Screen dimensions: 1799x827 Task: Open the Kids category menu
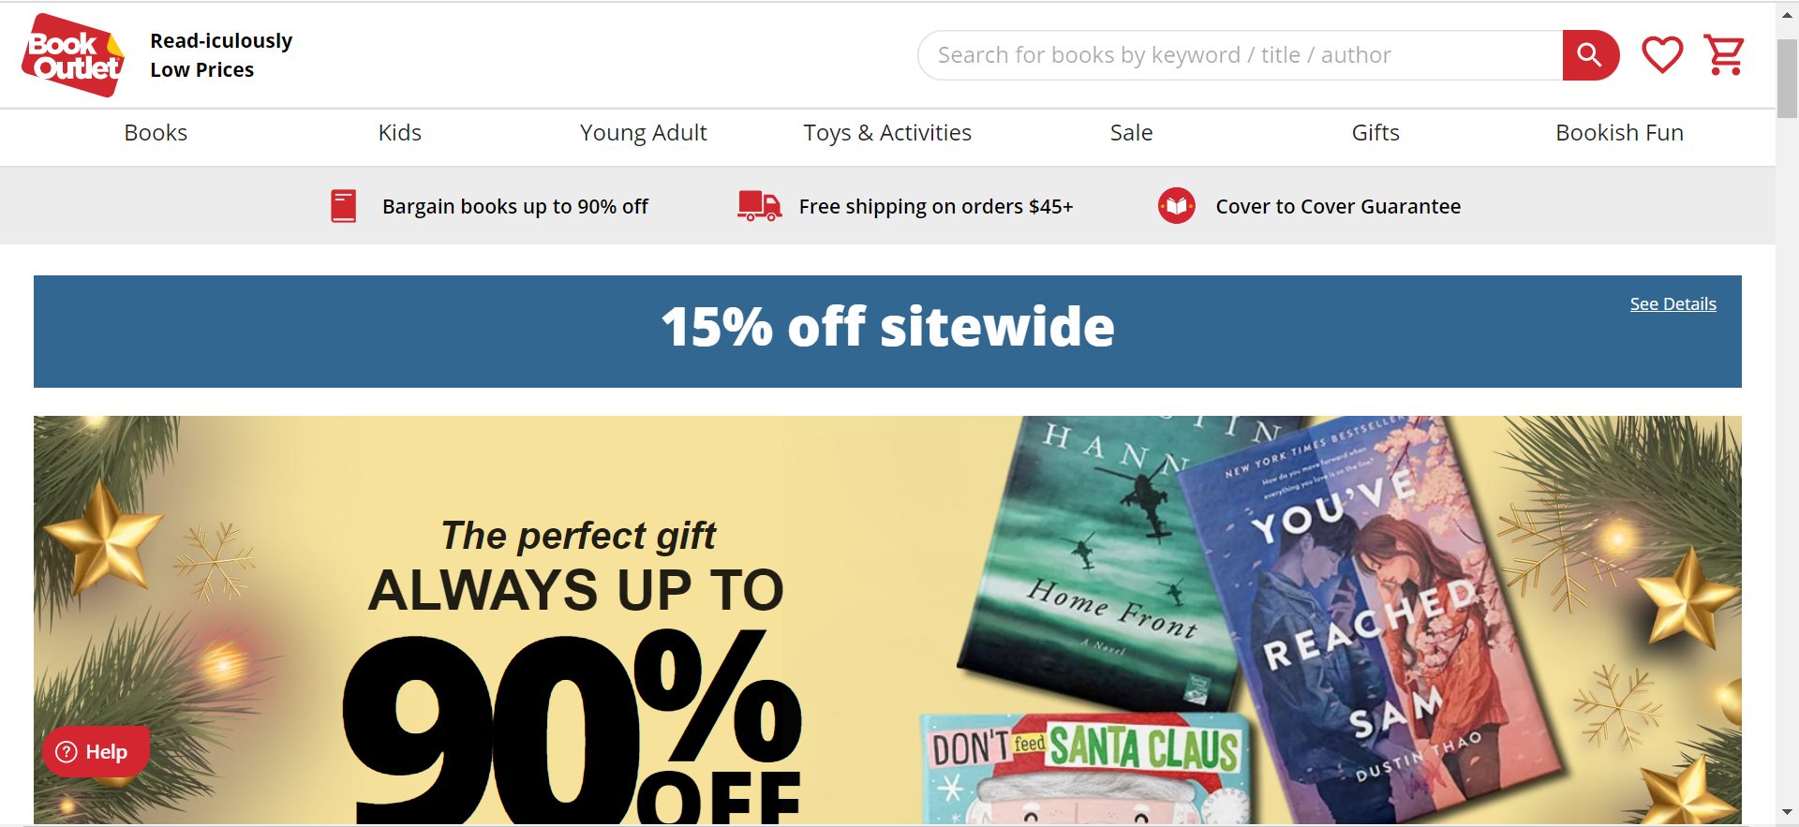pos(400,133)
